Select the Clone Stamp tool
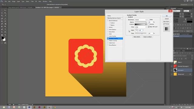 pyautogui.click(x=2, y=21)
